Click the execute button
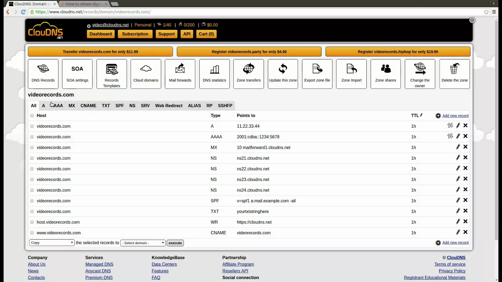 click(175, 243)
